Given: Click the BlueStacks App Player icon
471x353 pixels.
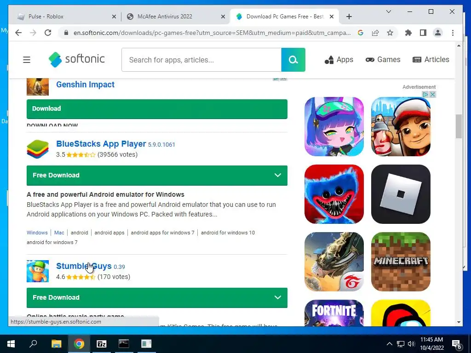Looking at the screenshot, I should 38,149.
